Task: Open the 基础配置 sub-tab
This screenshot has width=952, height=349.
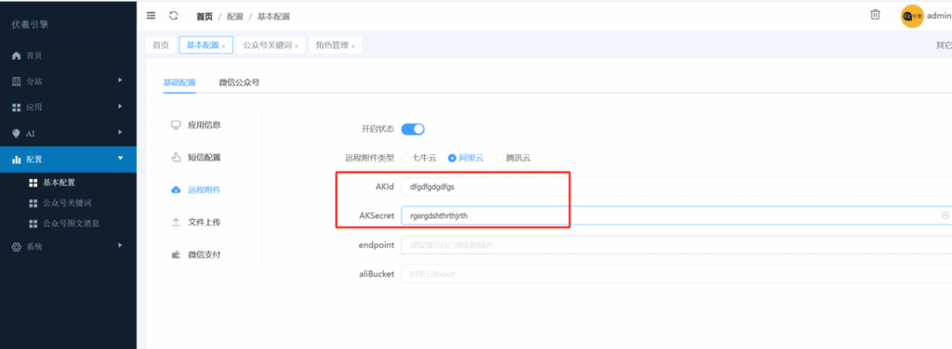Action: pyautogui.click(x=179, y=83)
